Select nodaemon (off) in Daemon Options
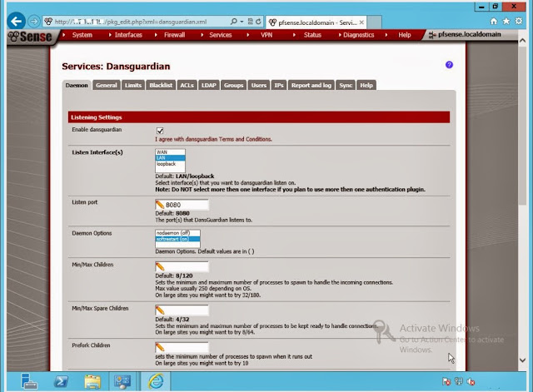Image resolution: width=533 pixels, height=392 pixels. pos(177,233)
